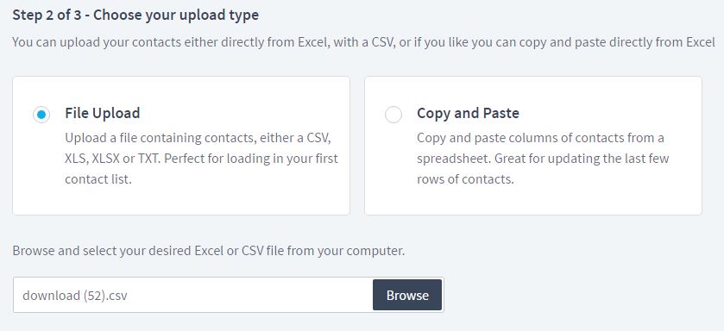Click blank top area of the File Upload card
Screen dimensions: 724x331
(x=181, y=90)
